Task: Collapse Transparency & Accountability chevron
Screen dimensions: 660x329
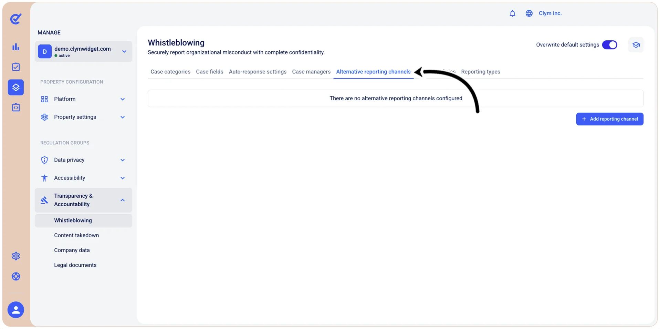Action: tap(123, 200)
